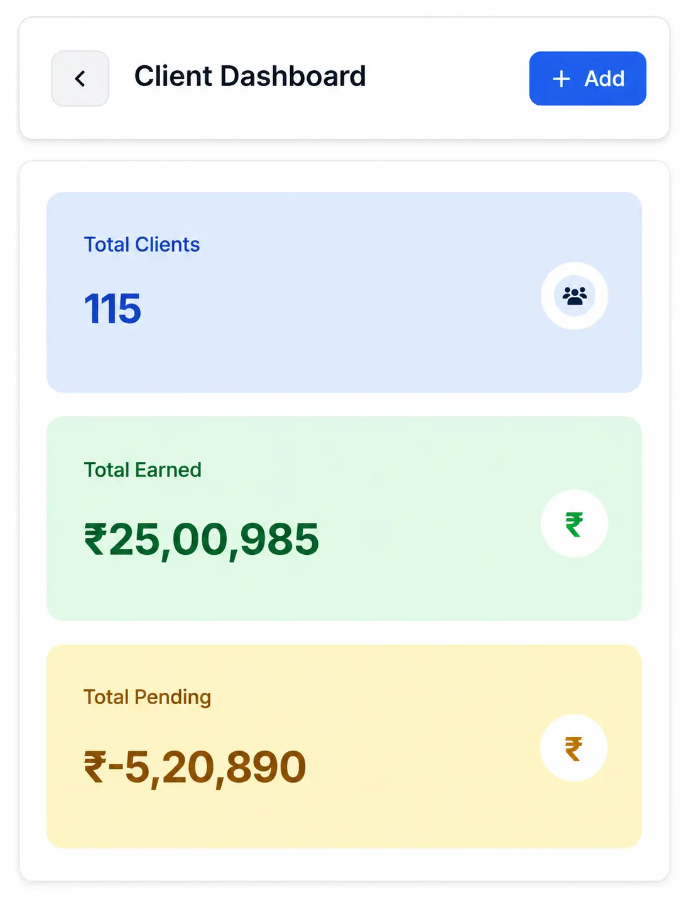Click the 115 clients count
The image size is (689, 900).
coord(113,309)
